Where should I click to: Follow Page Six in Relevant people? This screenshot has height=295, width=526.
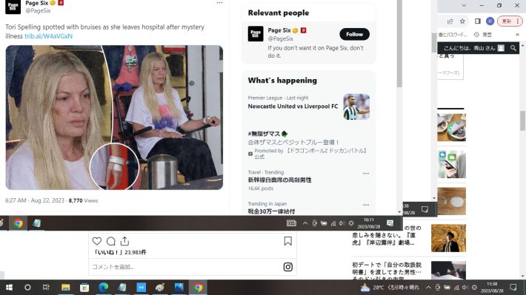tap(354, 34)
